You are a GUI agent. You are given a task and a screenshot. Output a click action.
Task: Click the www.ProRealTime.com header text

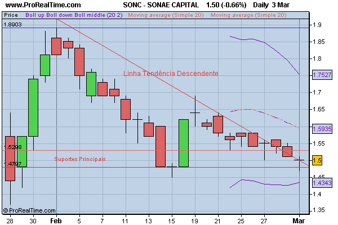click(43, 5)
